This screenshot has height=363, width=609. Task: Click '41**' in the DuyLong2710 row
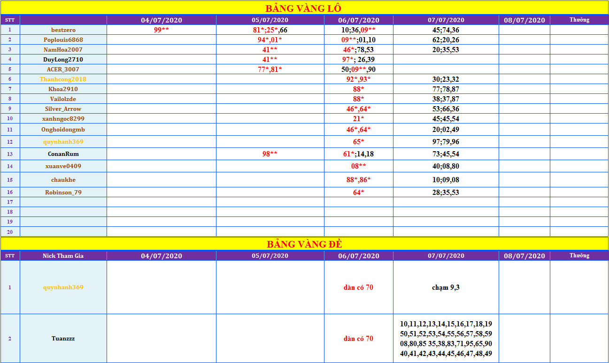[270, 60]
